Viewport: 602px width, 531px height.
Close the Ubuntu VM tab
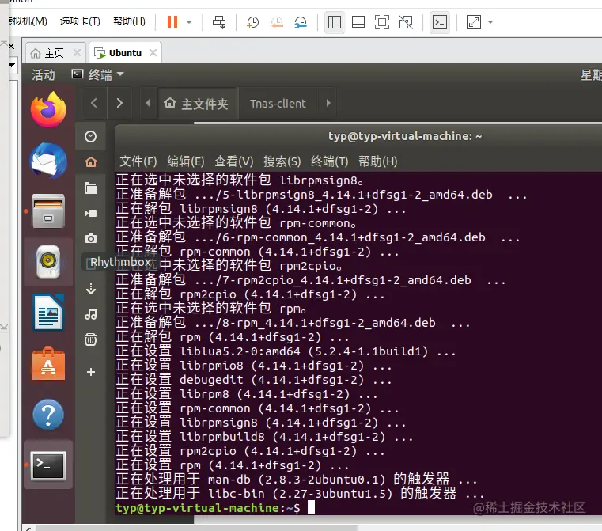point(153,52)
